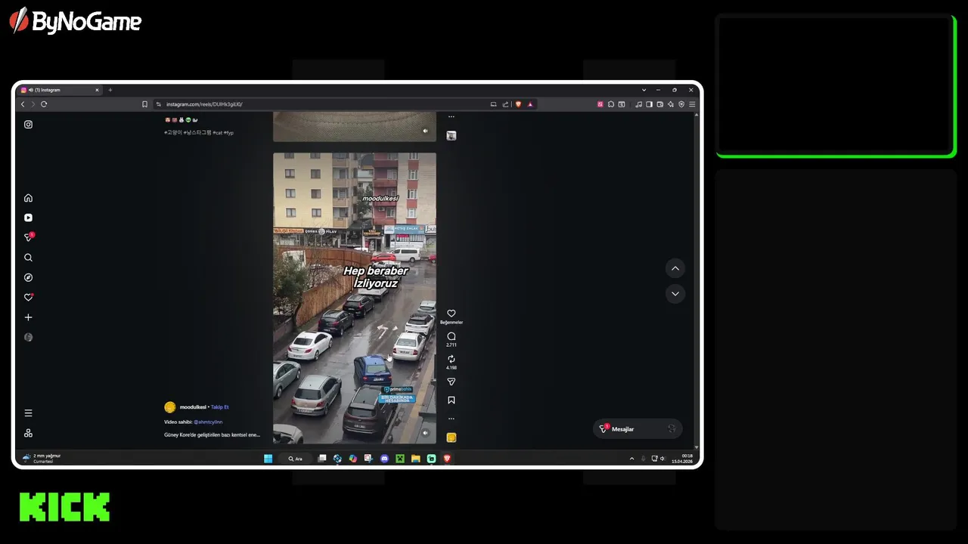Reload the Instagram page
This screenshot has height=544, width=968.
(x=44, y=104)
